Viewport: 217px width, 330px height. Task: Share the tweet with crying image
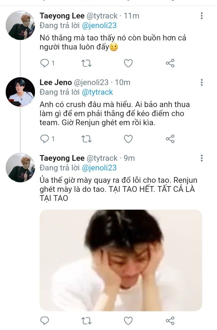coord(170,321)
